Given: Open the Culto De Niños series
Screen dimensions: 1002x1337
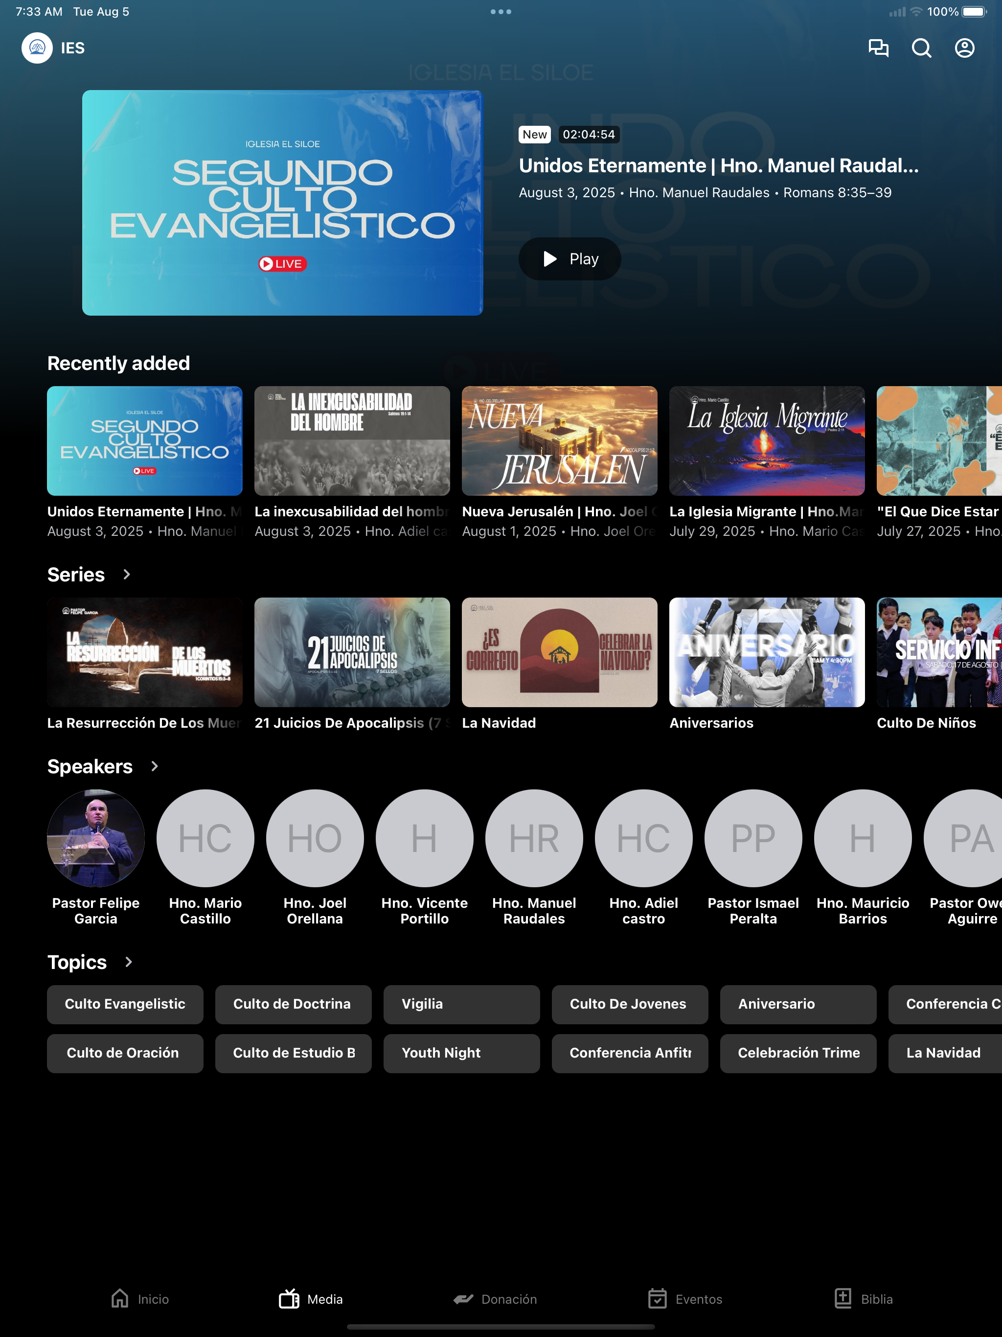Looking at the screenshot, I should [x=939, y=652].
